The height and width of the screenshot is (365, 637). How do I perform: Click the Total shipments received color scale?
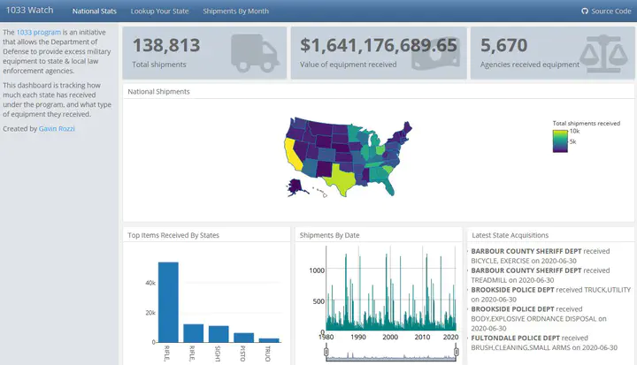coord(560,141)
